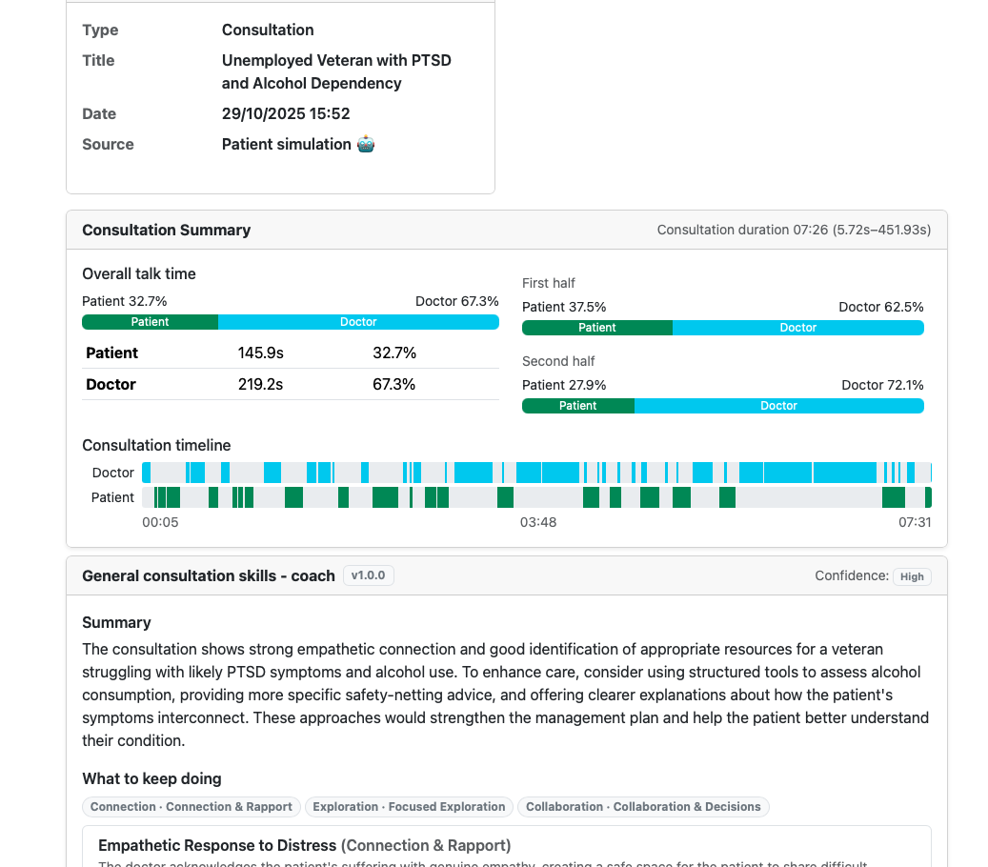The image size is (988, 867).
Task: Select the Summary heading in the coach panel
Action: click(116, 622)
